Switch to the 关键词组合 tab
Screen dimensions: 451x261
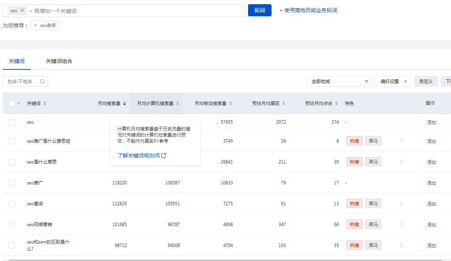(59, 61)
